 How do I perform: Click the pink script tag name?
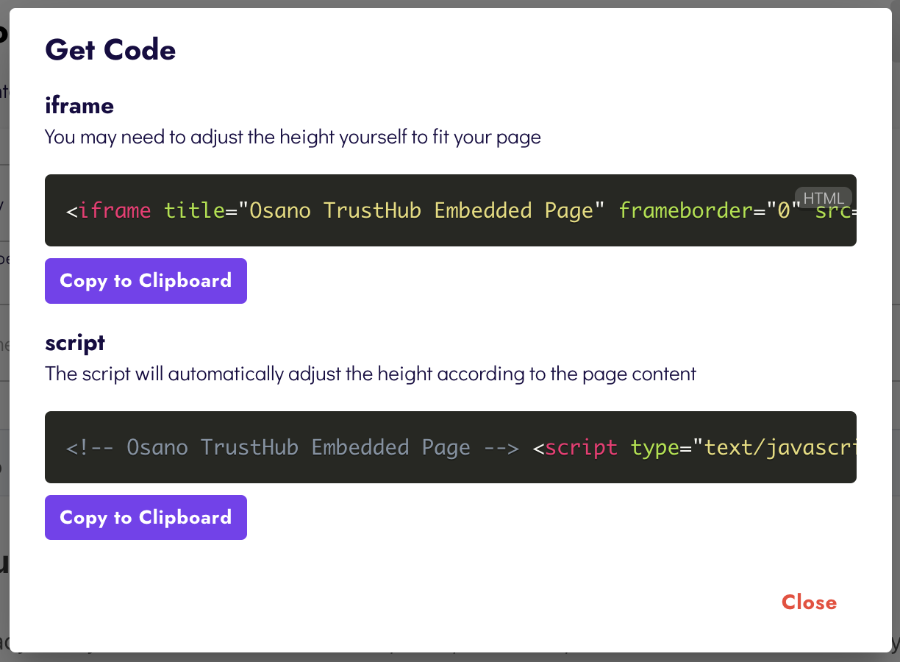pos(581,448)
